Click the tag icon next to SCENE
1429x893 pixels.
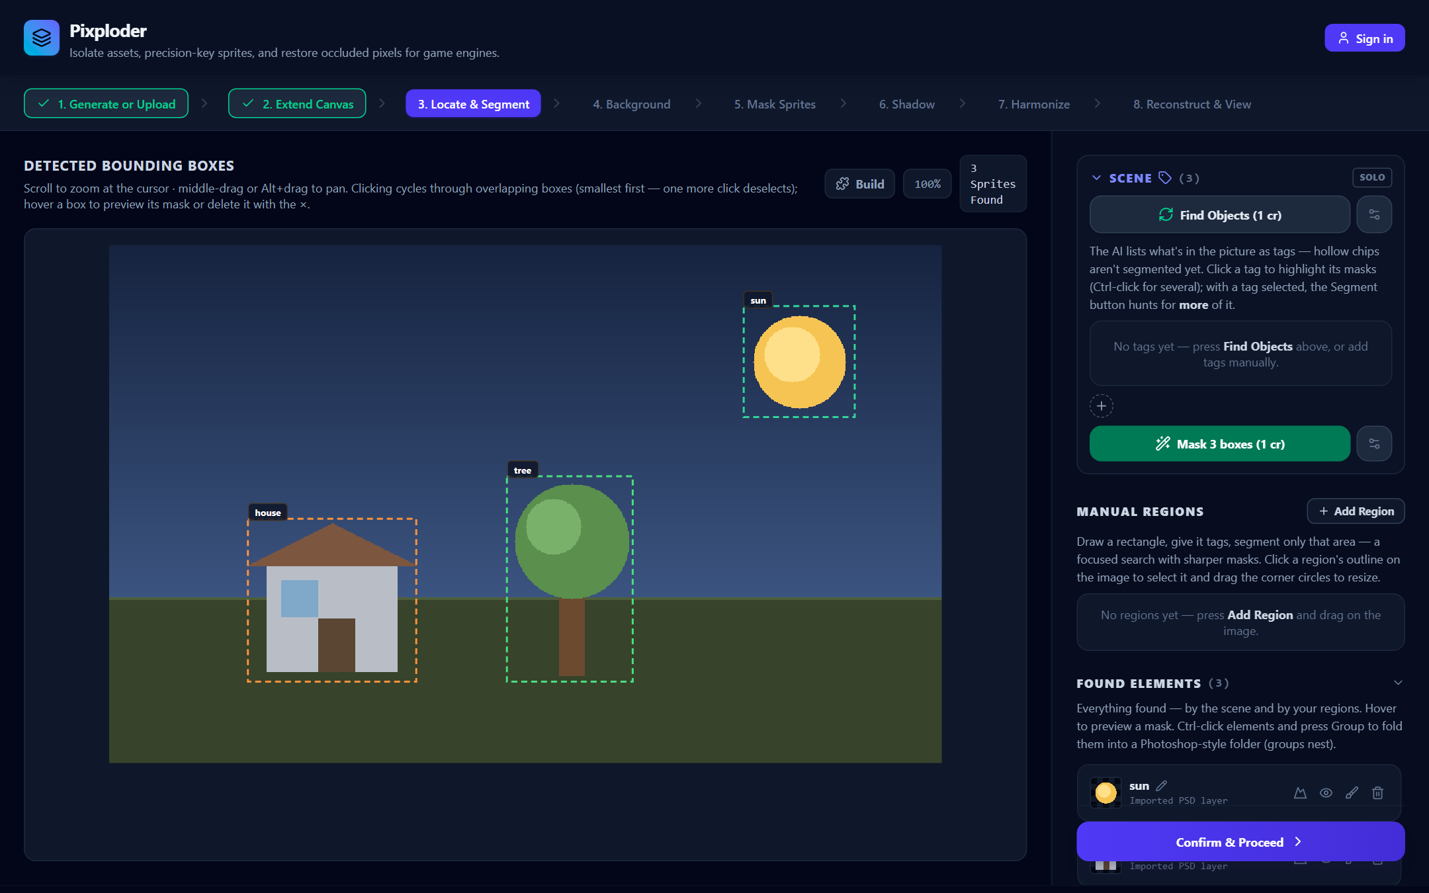(1165, 178)
